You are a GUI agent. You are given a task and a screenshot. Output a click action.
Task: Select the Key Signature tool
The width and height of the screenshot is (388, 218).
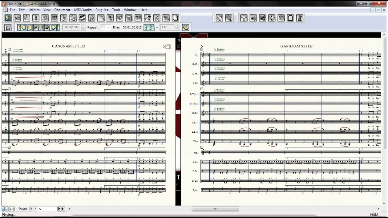coord(27,18)
